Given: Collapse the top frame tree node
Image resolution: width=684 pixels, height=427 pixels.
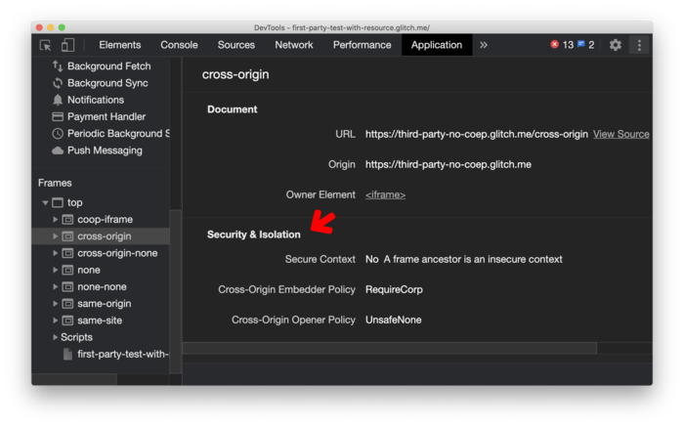Looking at the screenshot, I should click(45, 203).
